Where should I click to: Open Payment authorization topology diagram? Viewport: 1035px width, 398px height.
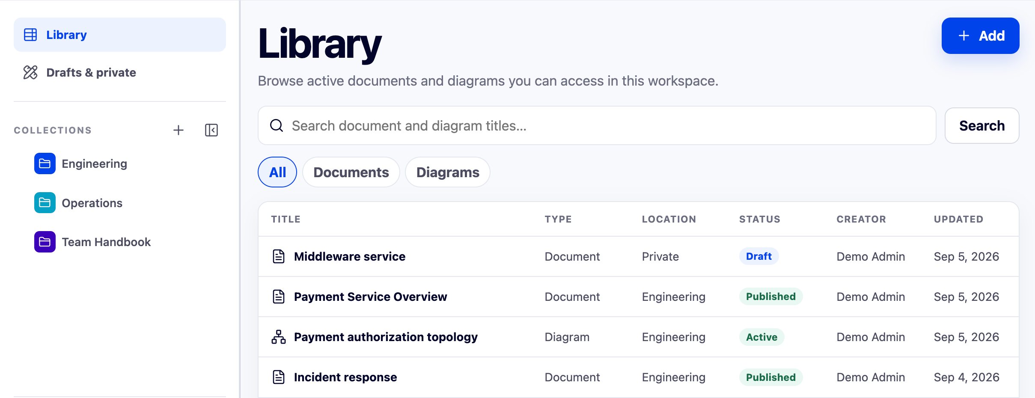(x=386, y=337)
